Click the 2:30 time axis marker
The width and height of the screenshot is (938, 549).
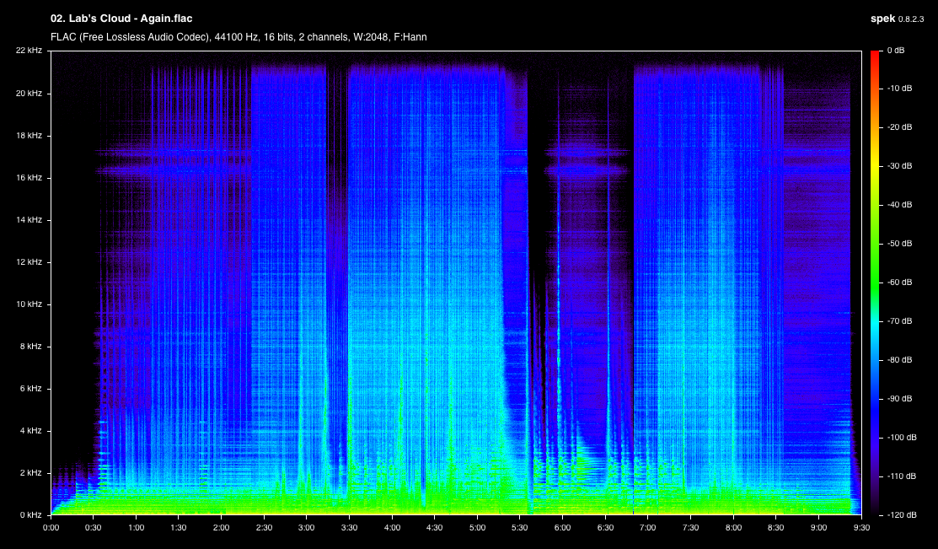coord(264,527)
